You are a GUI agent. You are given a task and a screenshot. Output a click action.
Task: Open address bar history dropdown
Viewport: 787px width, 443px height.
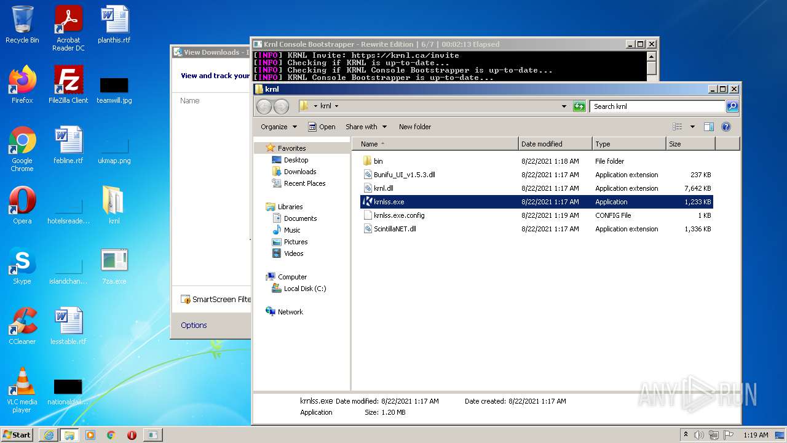564,106
